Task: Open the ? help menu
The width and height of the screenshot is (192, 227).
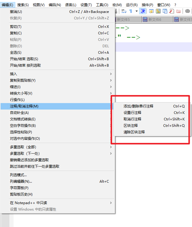Action: tap(175, 5)
